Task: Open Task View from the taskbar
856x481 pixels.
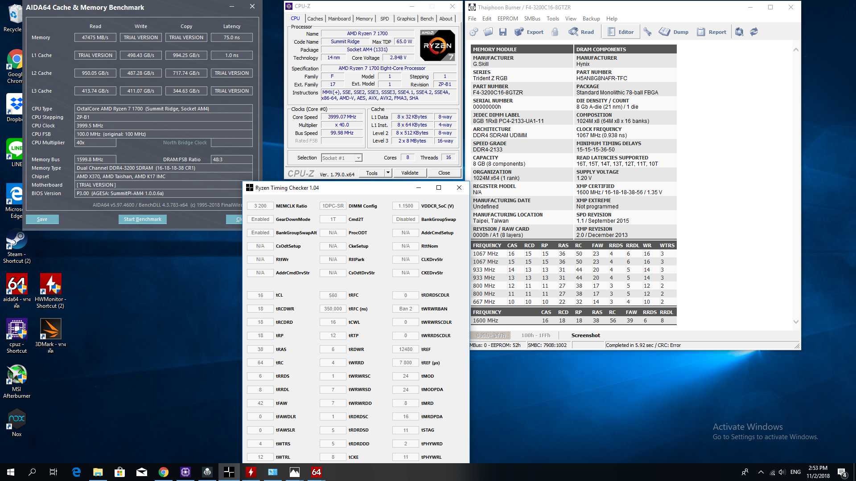Action: click(x=53, y=472)
